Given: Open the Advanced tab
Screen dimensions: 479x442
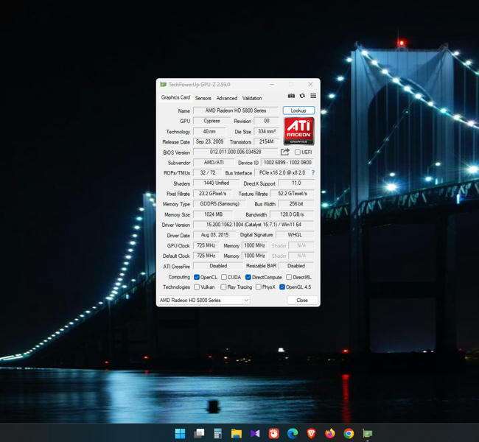Looking at the screenshot, I should (x=226, y=98).
